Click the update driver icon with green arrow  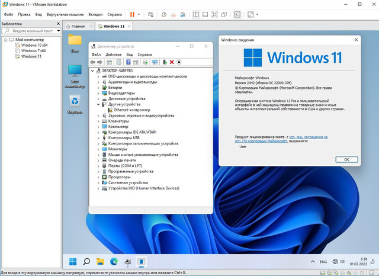(165, 62)
